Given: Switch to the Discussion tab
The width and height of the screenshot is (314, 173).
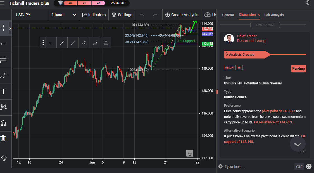Looking at the screenshot, I should tap(247, 15).
